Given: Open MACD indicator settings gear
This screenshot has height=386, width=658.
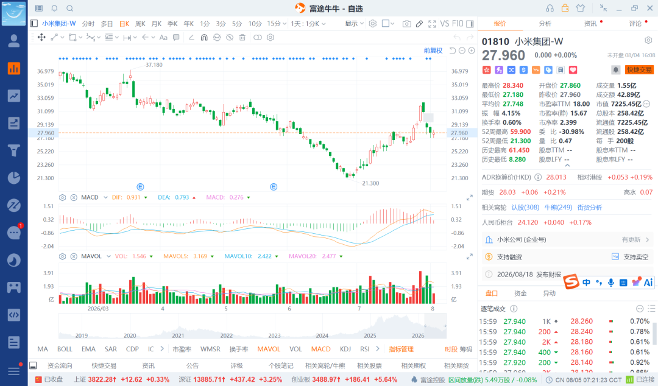Looking at the screenshot, I should coord(63,197).
